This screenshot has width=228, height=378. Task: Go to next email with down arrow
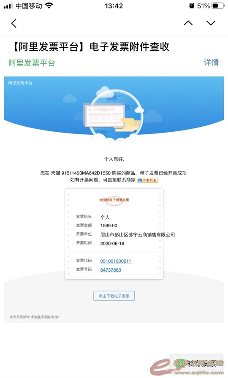[x=211, y=23]
